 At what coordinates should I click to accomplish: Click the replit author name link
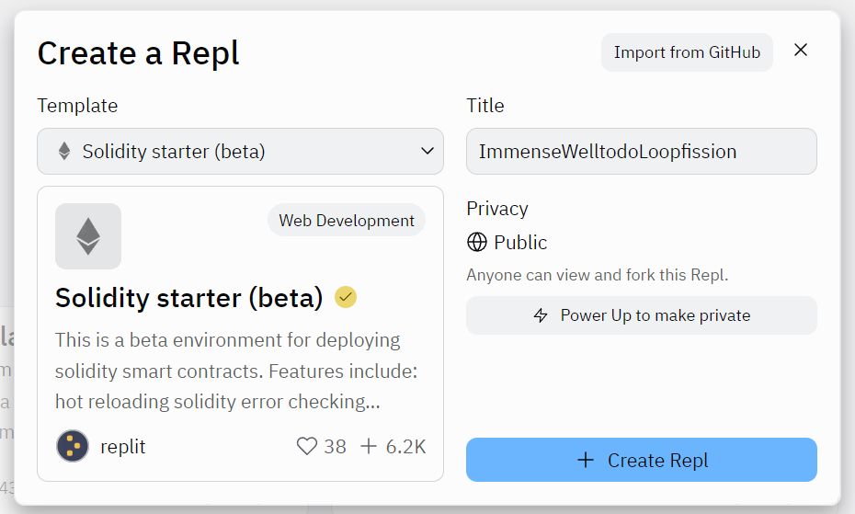point(123,447)
